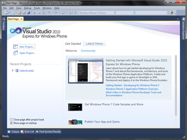Open the Window menu
Screen dimensions: 187x140
pos(47,8)
